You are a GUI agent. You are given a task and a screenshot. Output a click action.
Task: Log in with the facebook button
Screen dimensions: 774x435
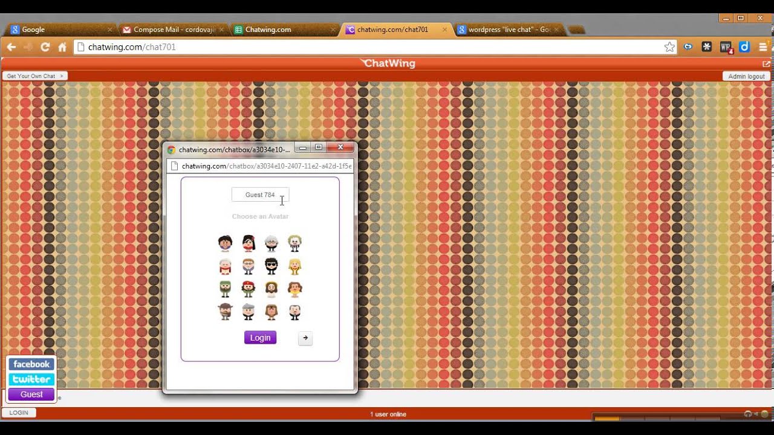[31, 364]
